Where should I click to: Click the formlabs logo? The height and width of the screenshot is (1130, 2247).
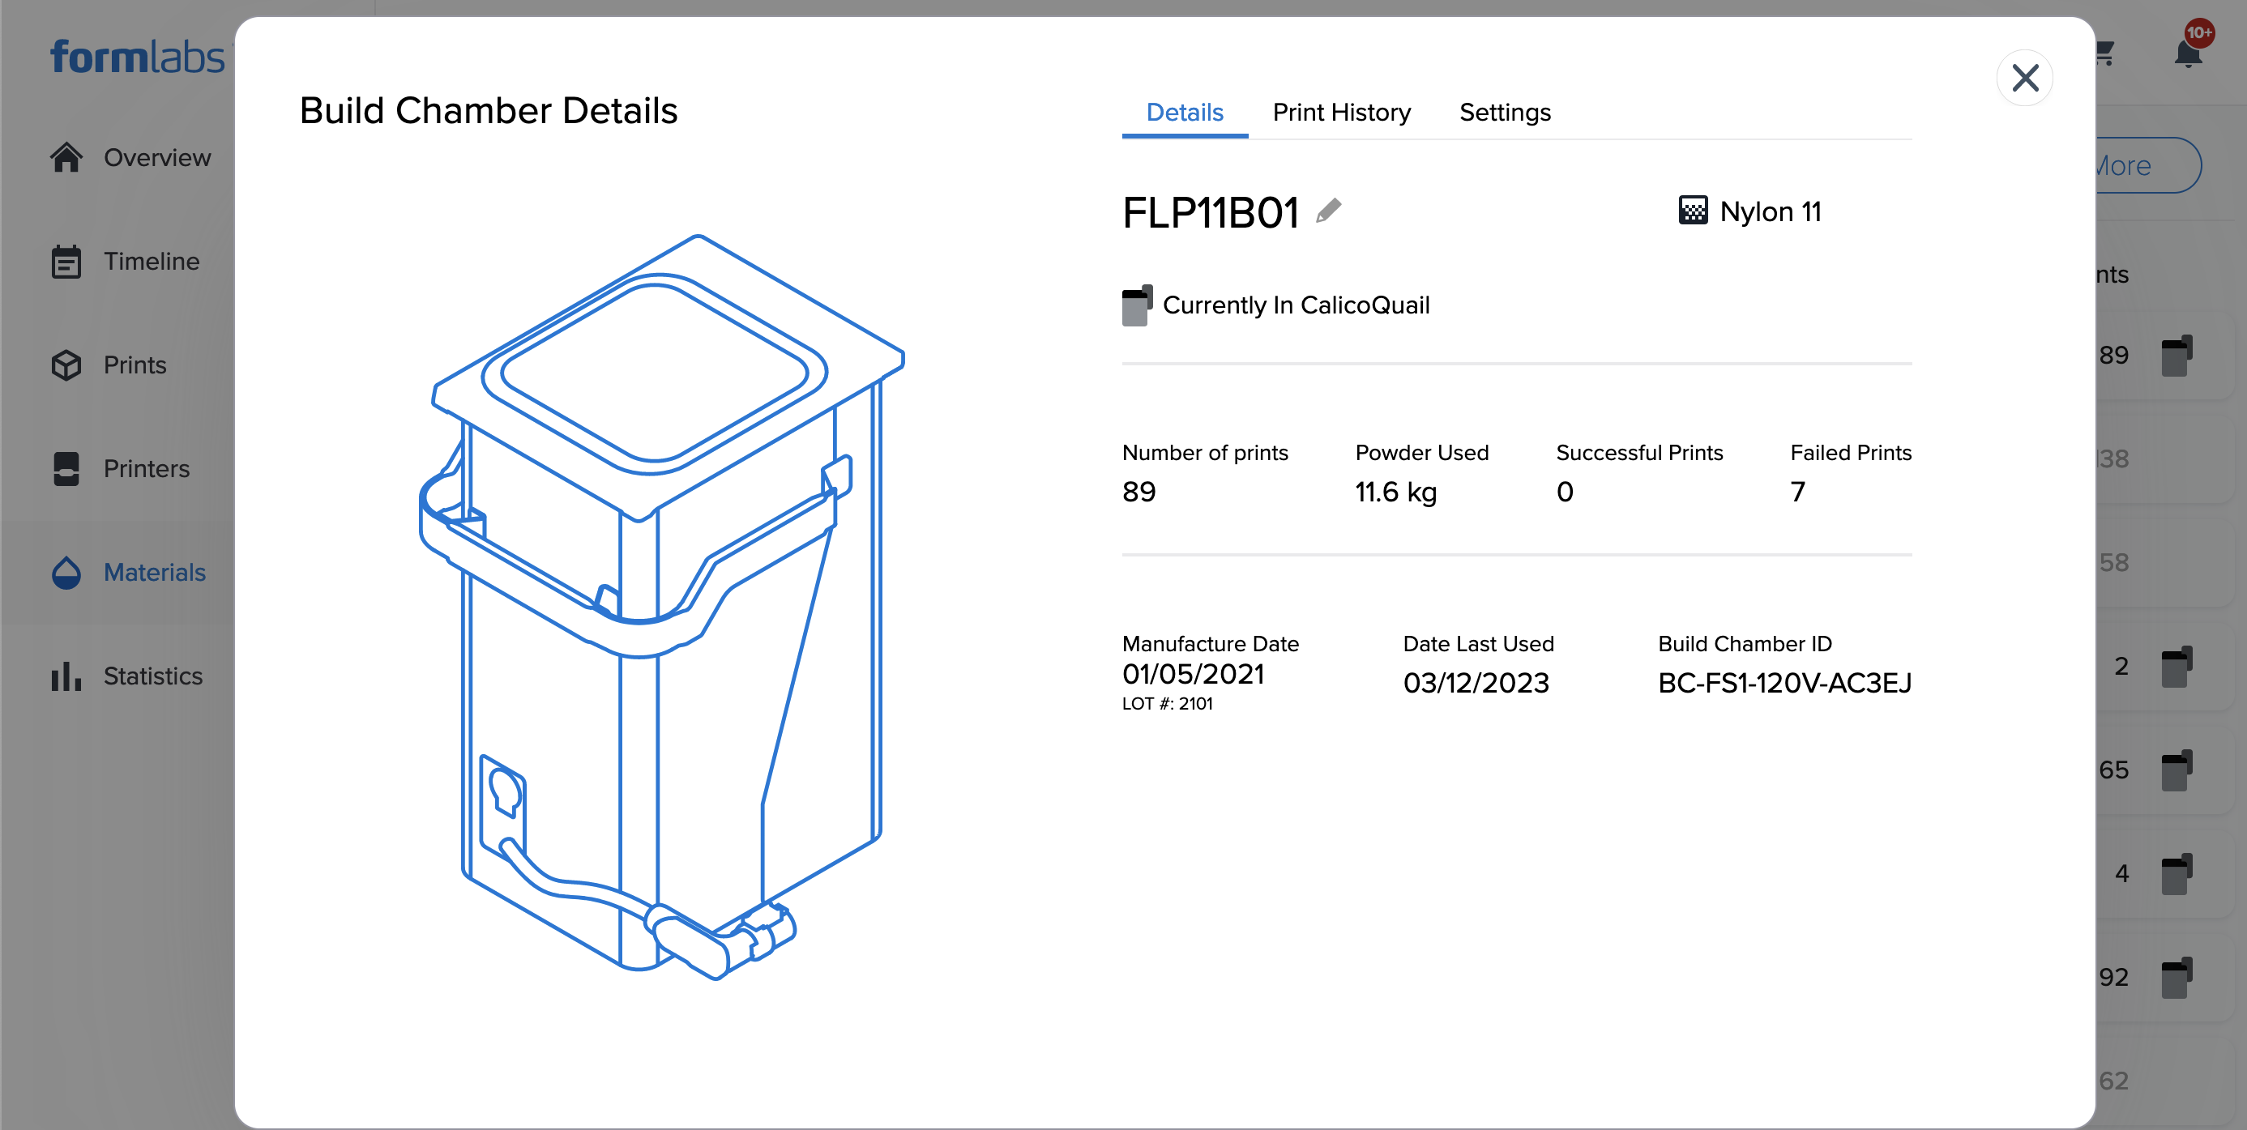pyautogui.click(x=137, y=56)
